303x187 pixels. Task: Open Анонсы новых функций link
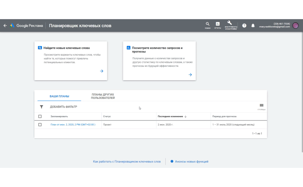click(x=191, y=161)
